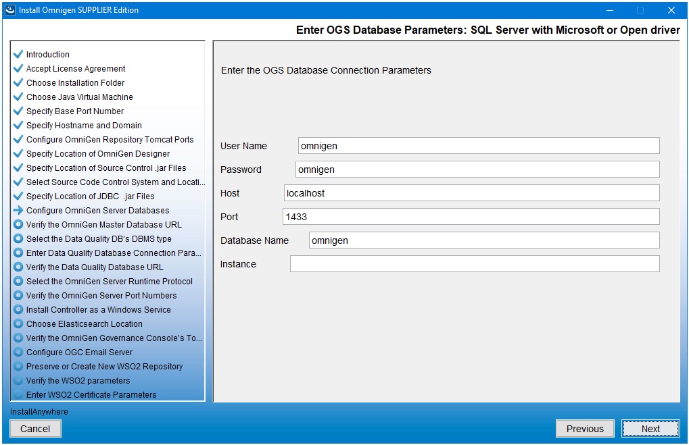Screen dimensions: 689x445
Task: Click circle icon beside Verify OmniGen Master Database URL
Action: [x=18, y=224]
